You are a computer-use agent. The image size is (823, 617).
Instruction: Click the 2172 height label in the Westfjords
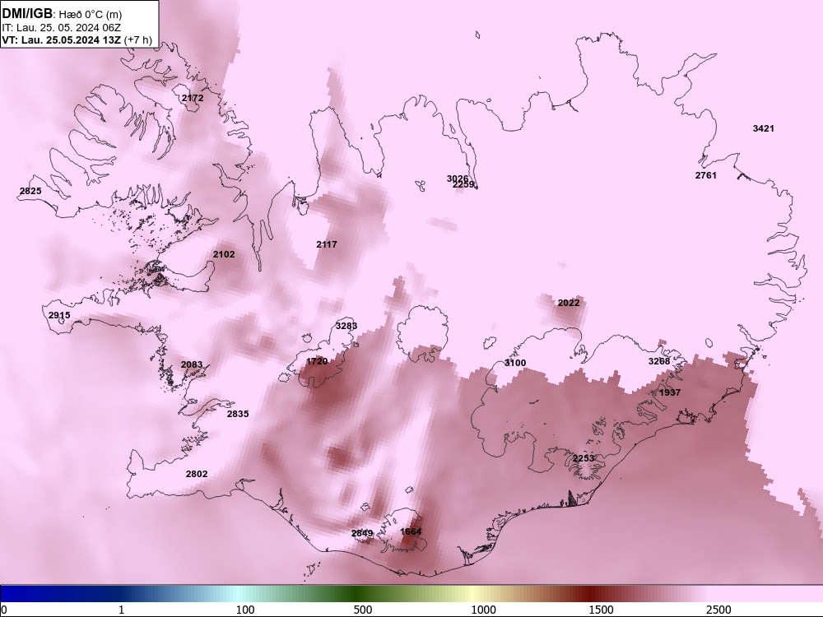click(193, 98)
